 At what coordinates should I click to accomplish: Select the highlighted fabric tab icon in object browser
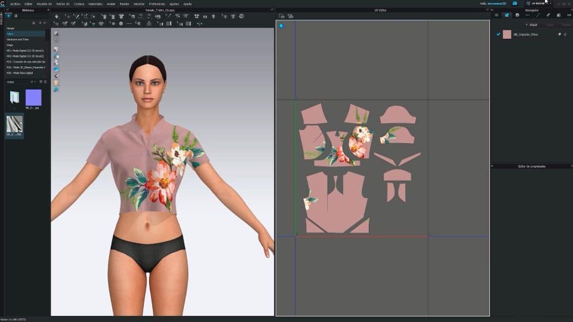tap(507, 15)
